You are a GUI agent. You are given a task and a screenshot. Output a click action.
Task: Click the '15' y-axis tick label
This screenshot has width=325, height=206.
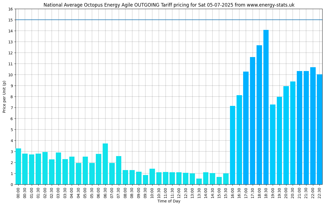[11, 20]
